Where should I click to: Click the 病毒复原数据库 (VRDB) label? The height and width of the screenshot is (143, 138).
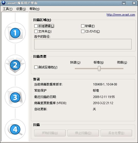pos(50,103)
